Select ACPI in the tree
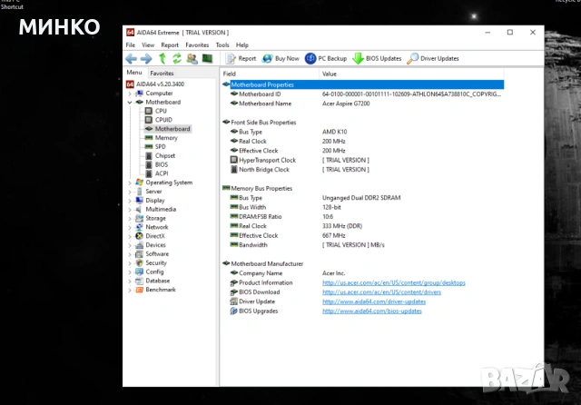Image resolution: width=581 pixels, height=405 pixels. click(x=162, y=173)
